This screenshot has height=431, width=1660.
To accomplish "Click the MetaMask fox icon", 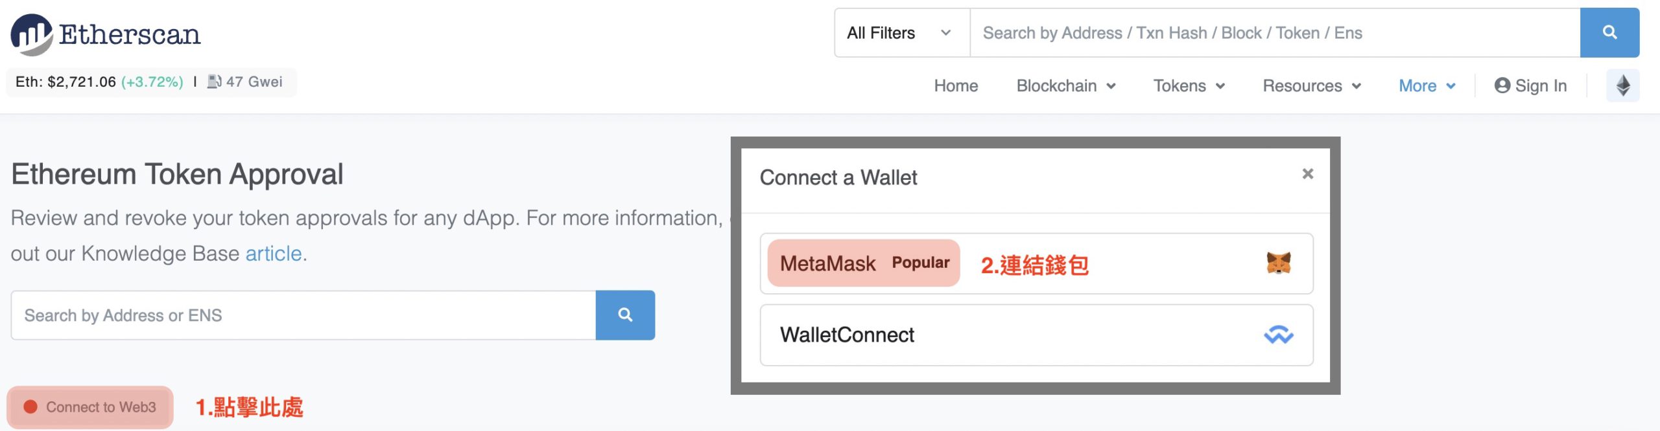I will coord(1278,263).
